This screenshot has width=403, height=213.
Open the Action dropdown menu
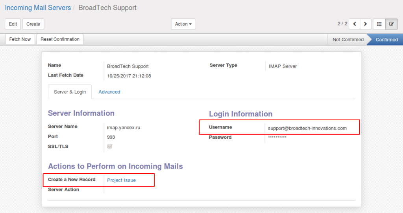(x=183, y=24)
